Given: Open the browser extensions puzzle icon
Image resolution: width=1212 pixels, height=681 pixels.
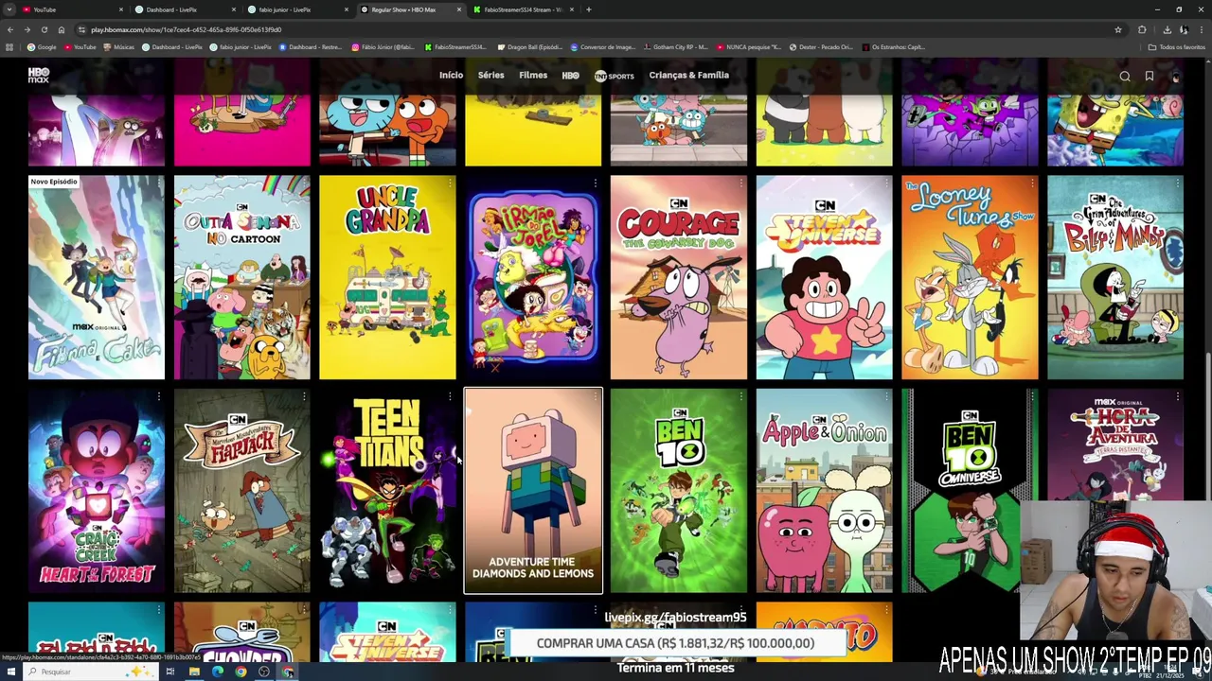Looking at the screenshot, I should [x=1142, y=29].
